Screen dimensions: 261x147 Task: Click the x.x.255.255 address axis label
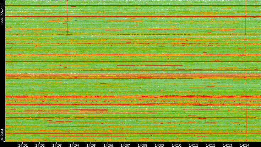click(x=2, y=14)
